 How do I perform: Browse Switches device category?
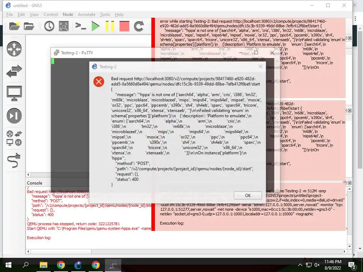14,71
